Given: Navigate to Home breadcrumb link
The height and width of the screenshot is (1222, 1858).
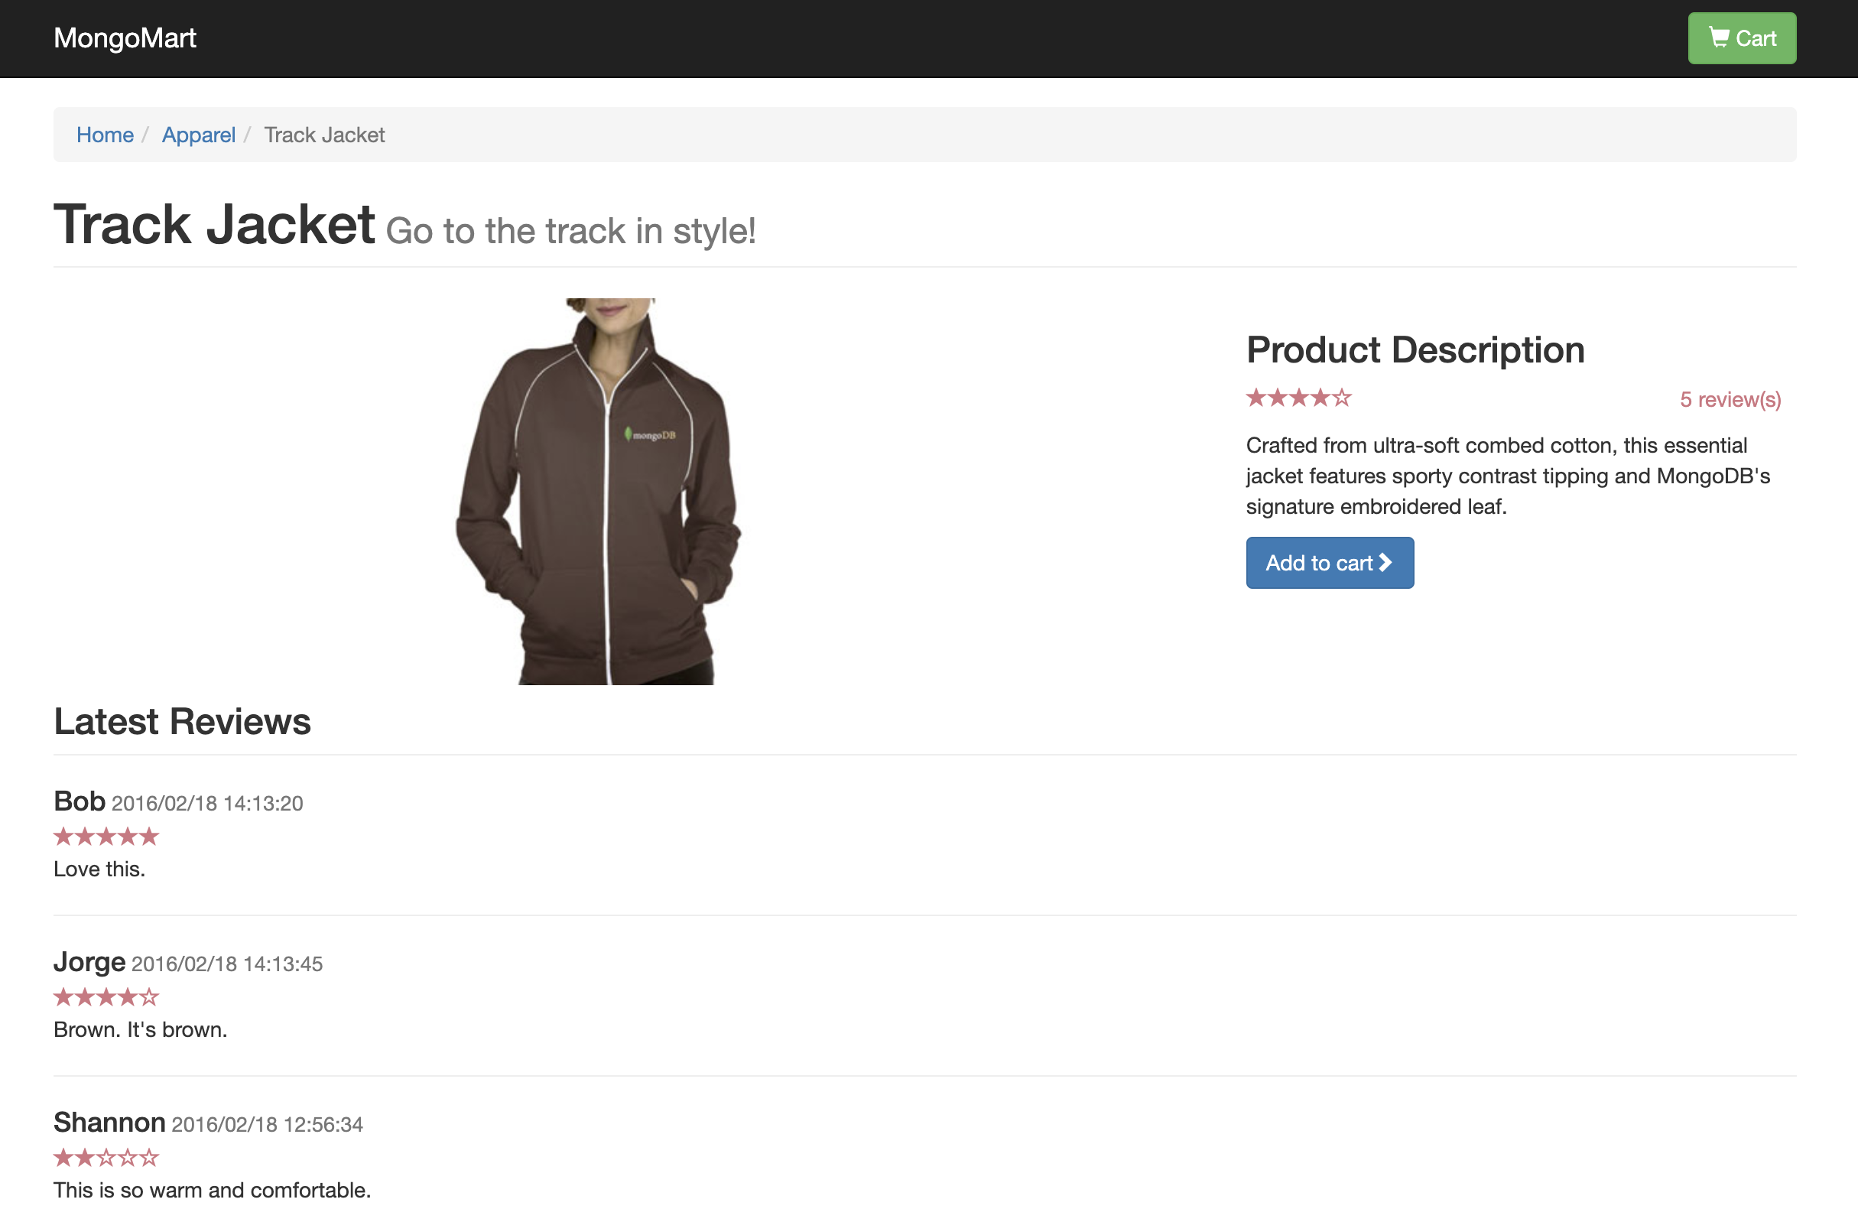Looking at the screenshot, I should (105, 135).
